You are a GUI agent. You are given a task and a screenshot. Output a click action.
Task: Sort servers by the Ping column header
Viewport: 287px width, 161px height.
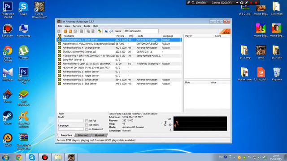click(132, 36)
